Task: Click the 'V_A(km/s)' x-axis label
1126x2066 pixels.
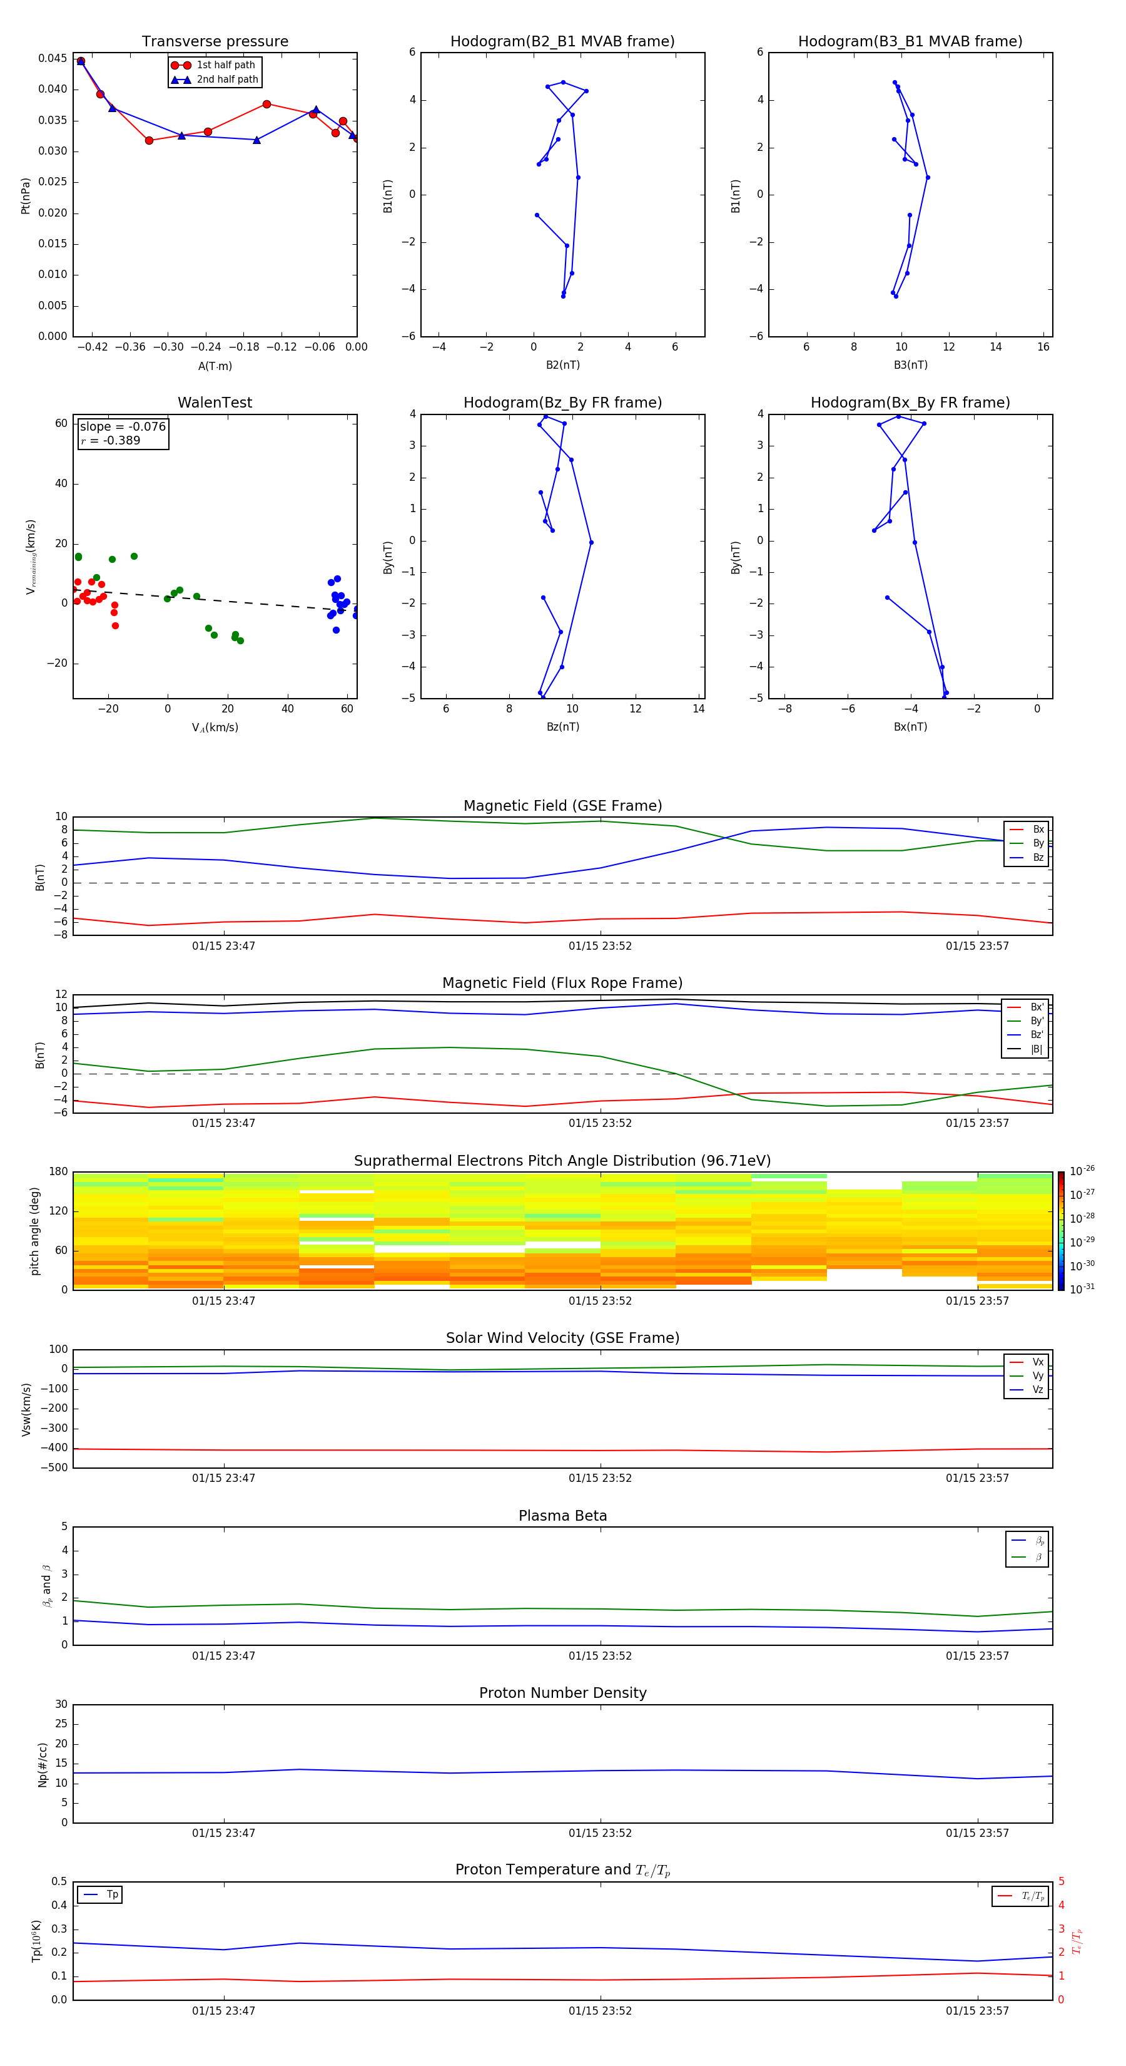Action: [215, 727]
